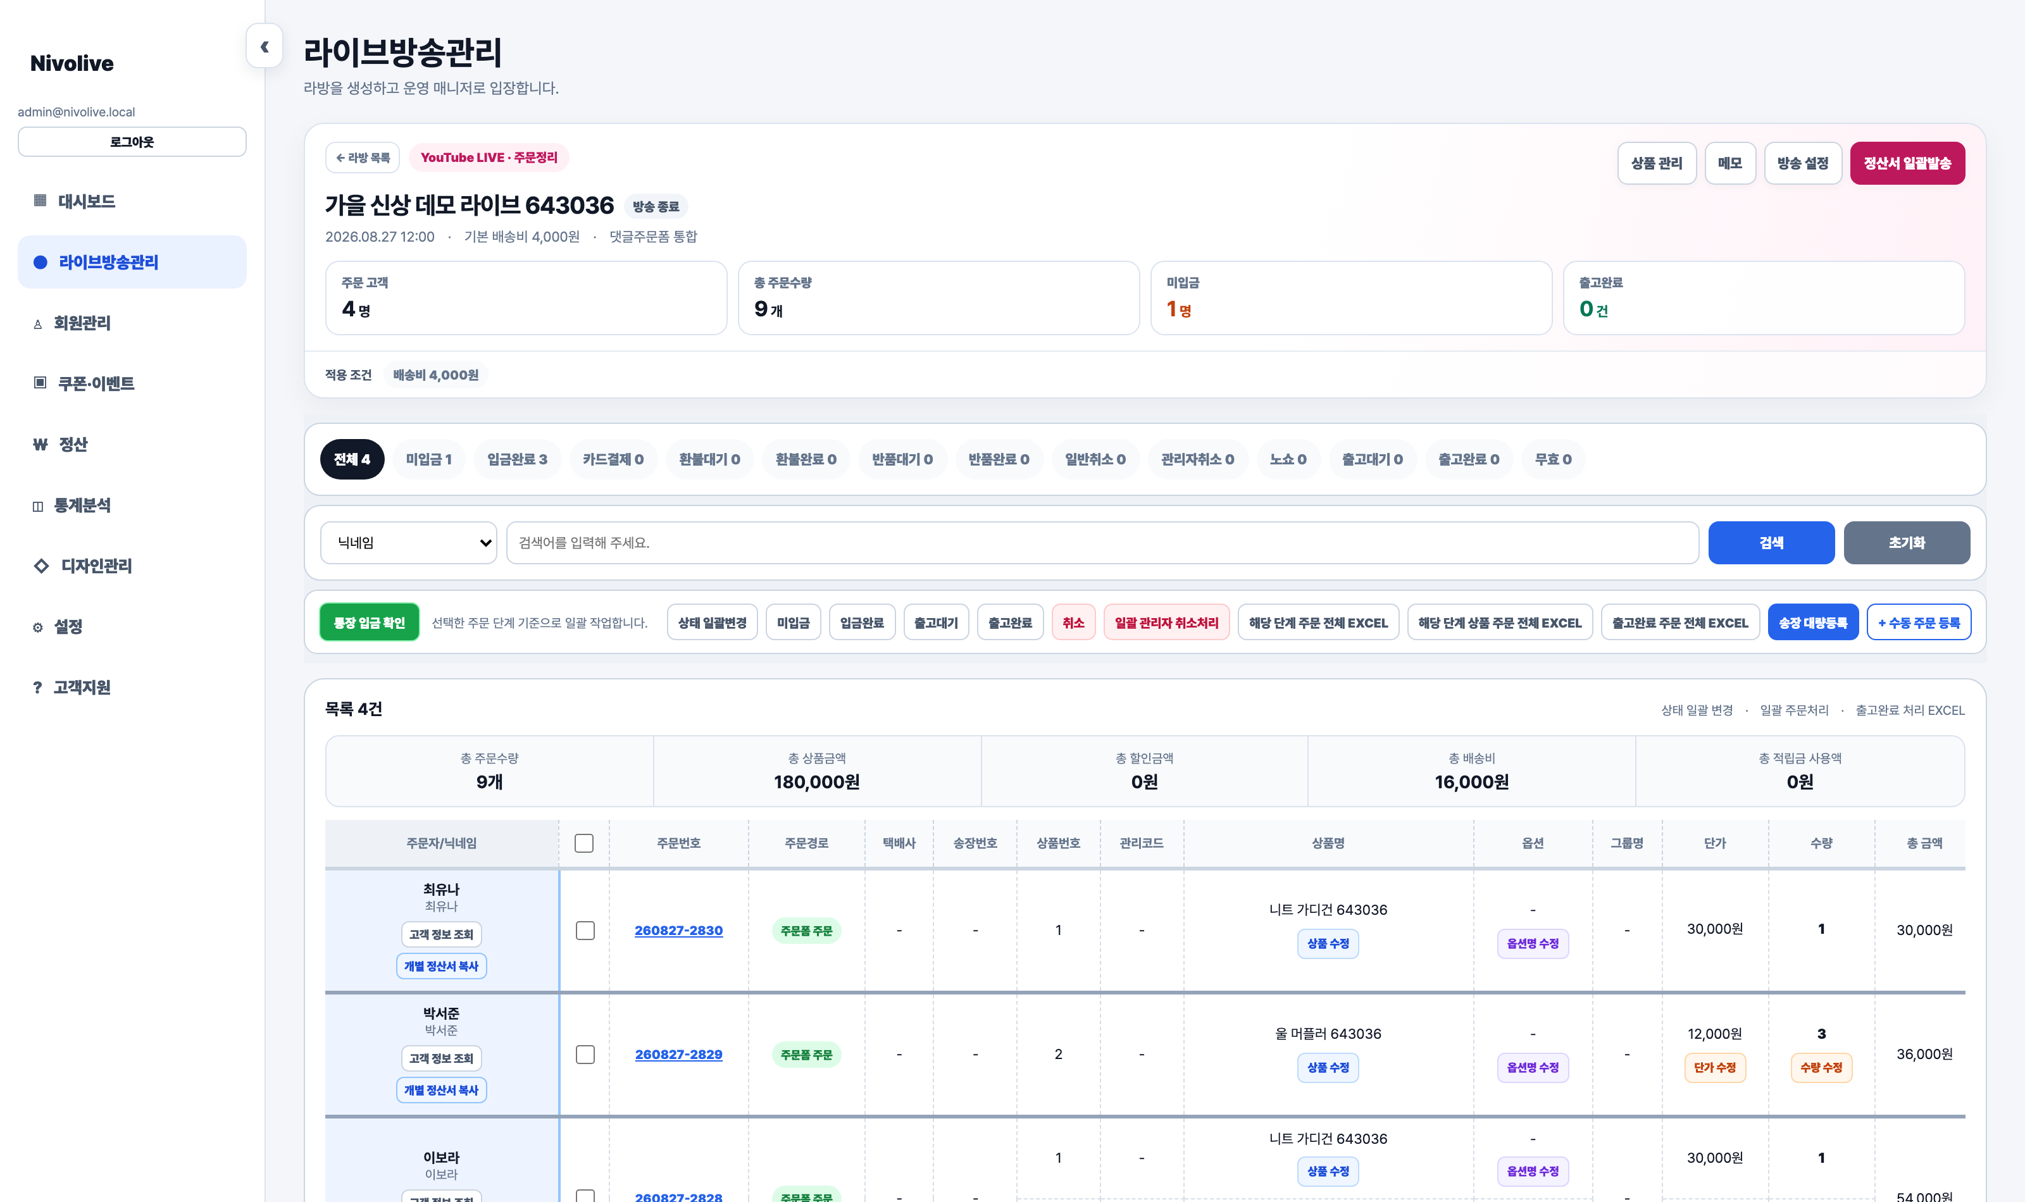
Task: Click 단가 수정 for 울 머플러
Action: point(1714,1067)
